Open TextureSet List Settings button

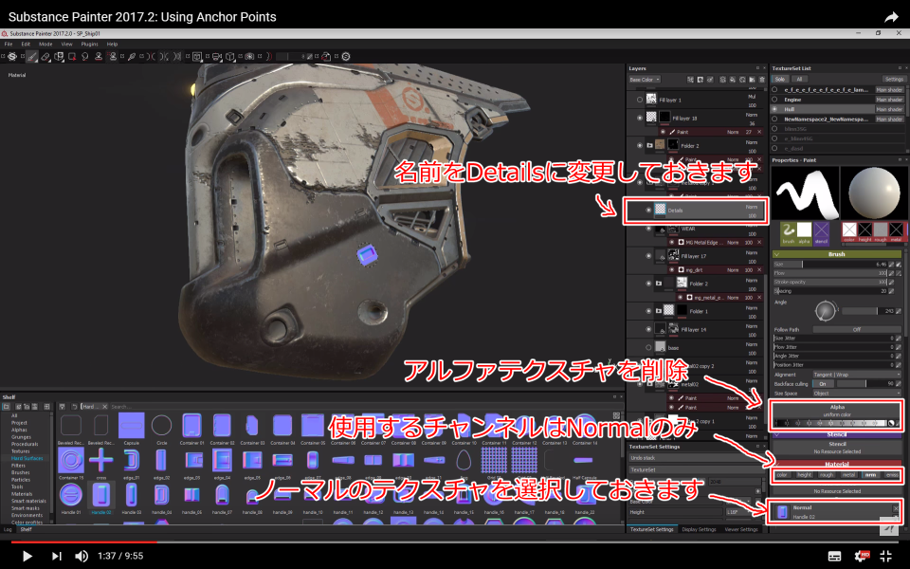click(x=894, y=79)
